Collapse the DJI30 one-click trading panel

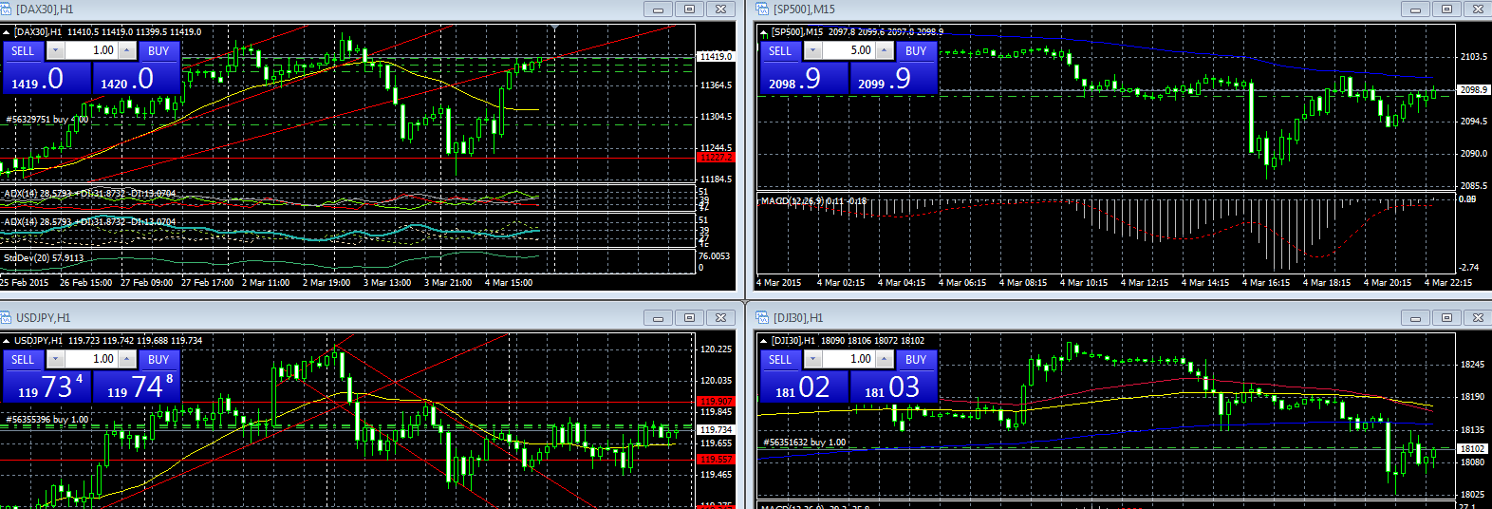click(764, 341)
